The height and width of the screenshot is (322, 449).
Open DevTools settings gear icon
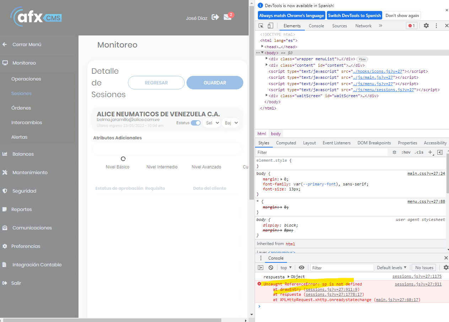tap(426, 26)
